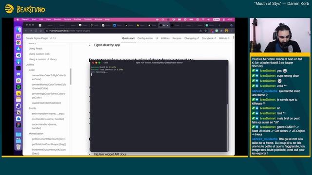Open convertNamedColorToHexColor in sidebar

click(x=49, y=87)
